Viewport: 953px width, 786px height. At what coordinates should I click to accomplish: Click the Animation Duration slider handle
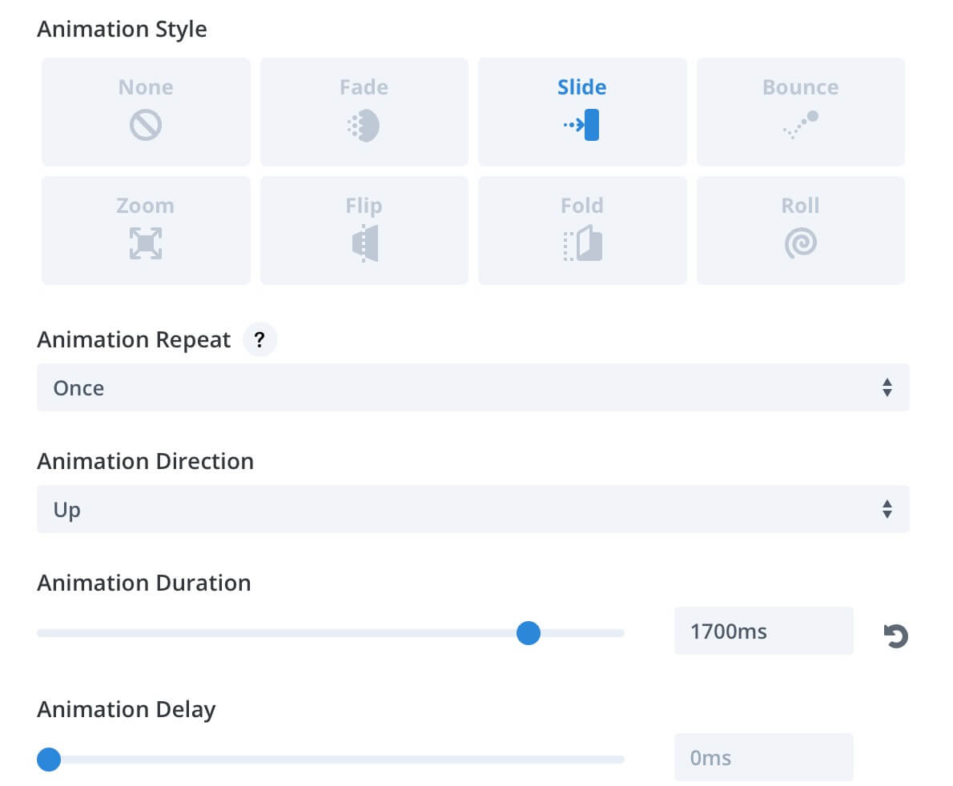tap(529, 633)
